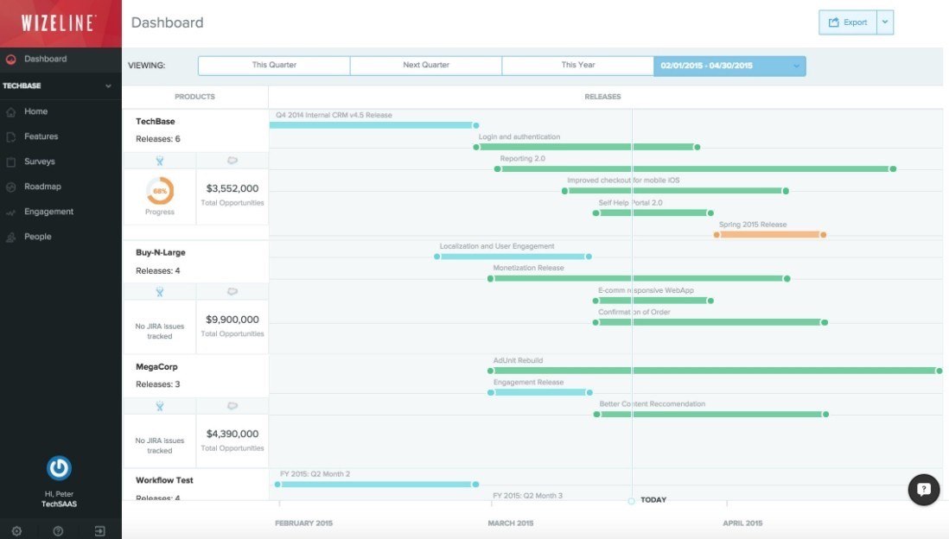Open the Surveys section
Viewport: 949px width, 539px height.
(x=40, y=162)
